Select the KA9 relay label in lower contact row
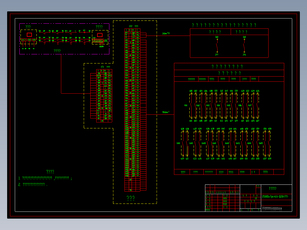Screen dimensions: 307x230 coord(191,143)
